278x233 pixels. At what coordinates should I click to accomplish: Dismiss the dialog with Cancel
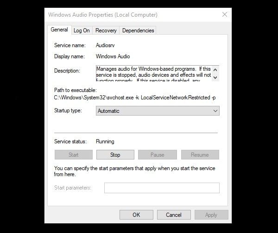pos(174,215)
